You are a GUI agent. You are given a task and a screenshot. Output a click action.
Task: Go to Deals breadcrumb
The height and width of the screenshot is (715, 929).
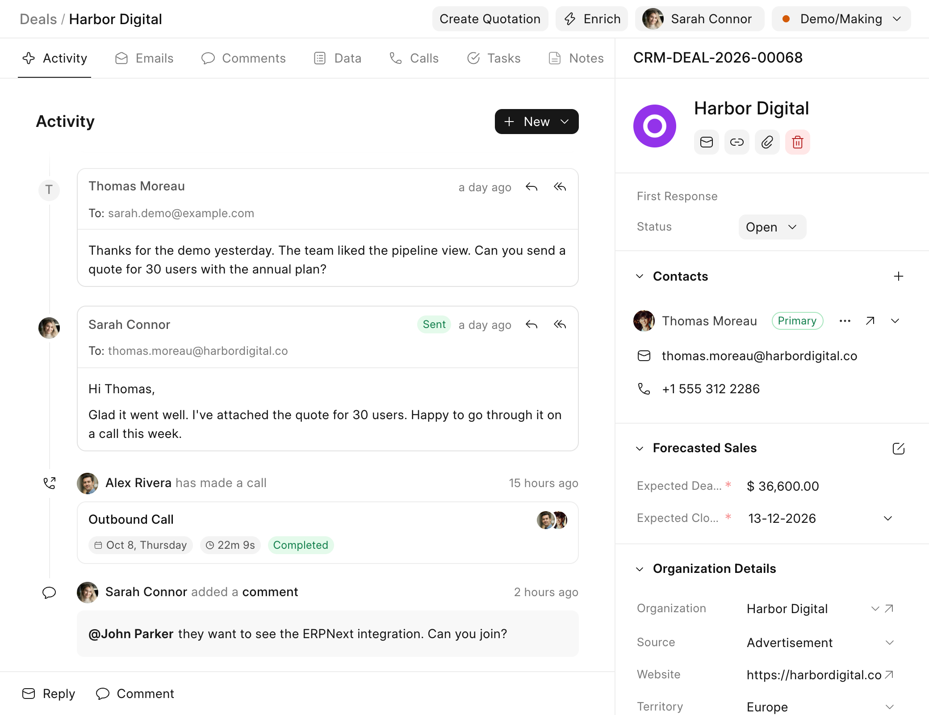pos(38,19)
